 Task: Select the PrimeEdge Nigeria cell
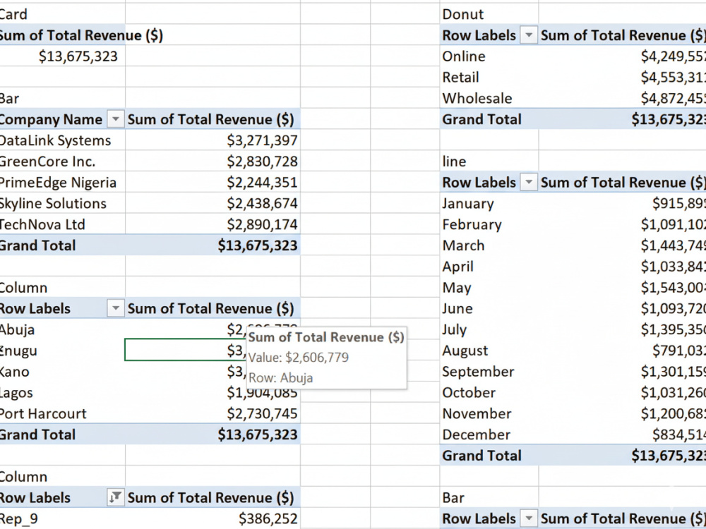pyautogui.click(x=62, y=182)
